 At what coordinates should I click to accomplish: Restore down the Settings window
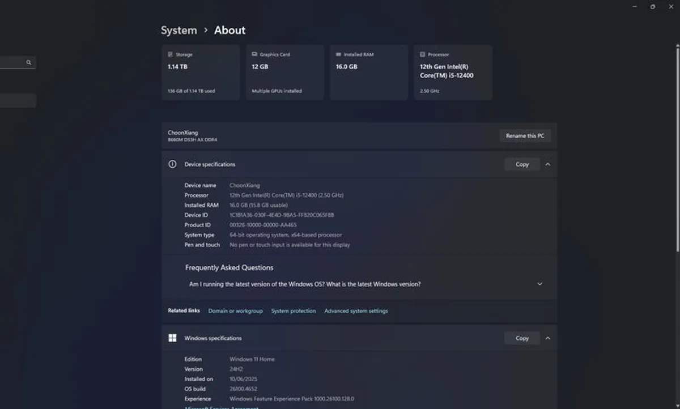[x=653, y=6]
